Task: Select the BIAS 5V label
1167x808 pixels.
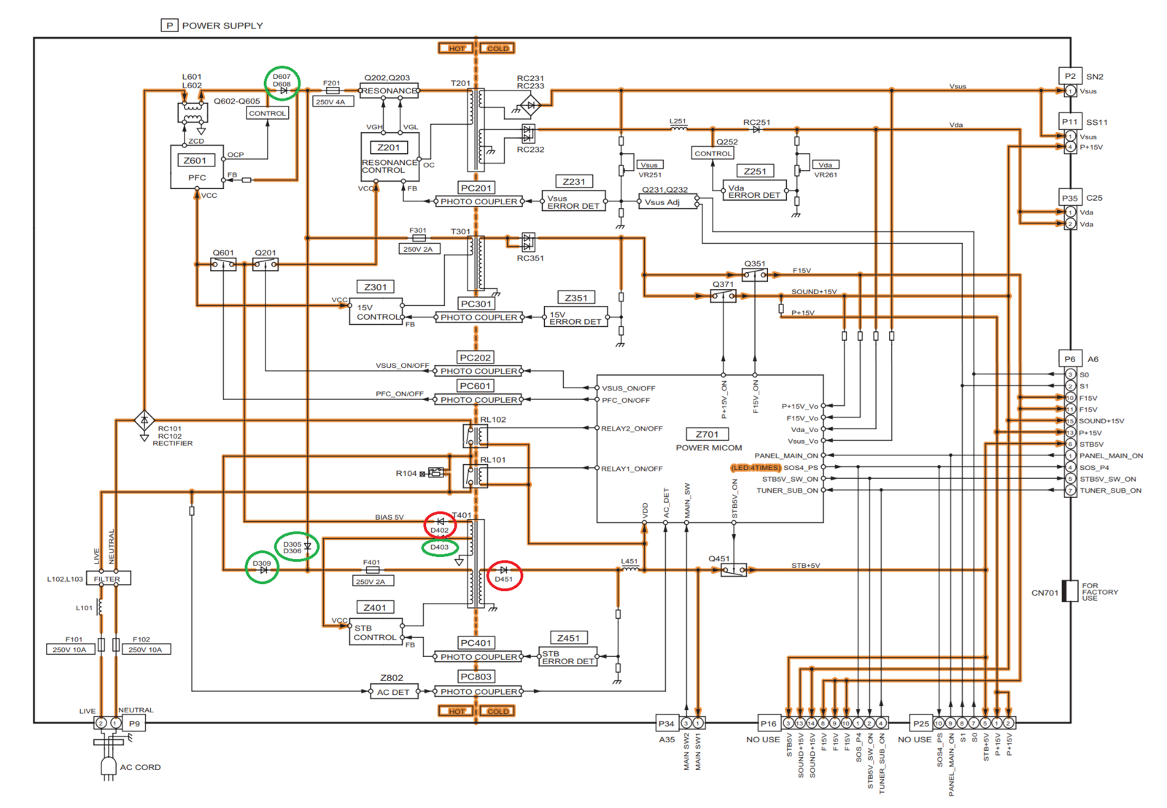Action: coord(389,517)
